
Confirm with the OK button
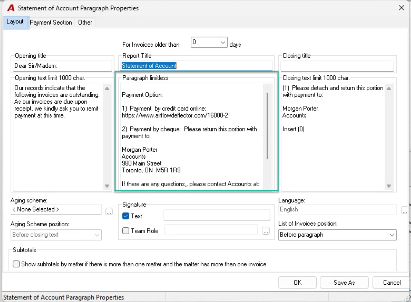click(297, 282)
